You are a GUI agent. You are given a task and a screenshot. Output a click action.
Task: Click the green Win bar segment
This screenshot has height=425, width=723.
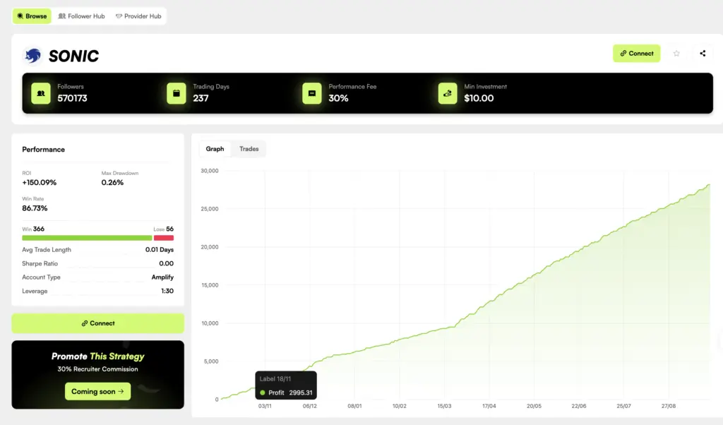87,238
